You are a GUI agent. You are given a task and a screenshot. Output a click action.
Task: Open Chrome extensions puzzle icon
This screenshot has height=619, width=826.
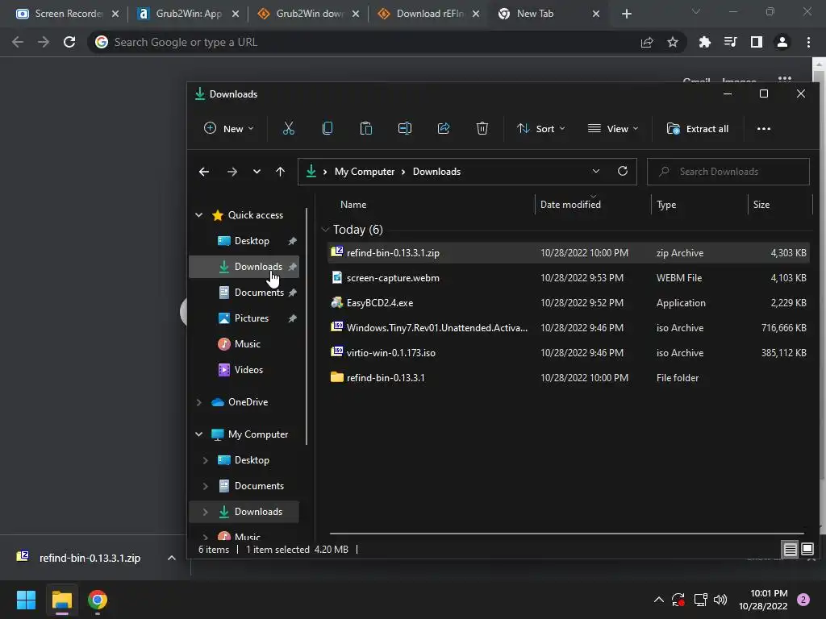click(x=704, y=42)
